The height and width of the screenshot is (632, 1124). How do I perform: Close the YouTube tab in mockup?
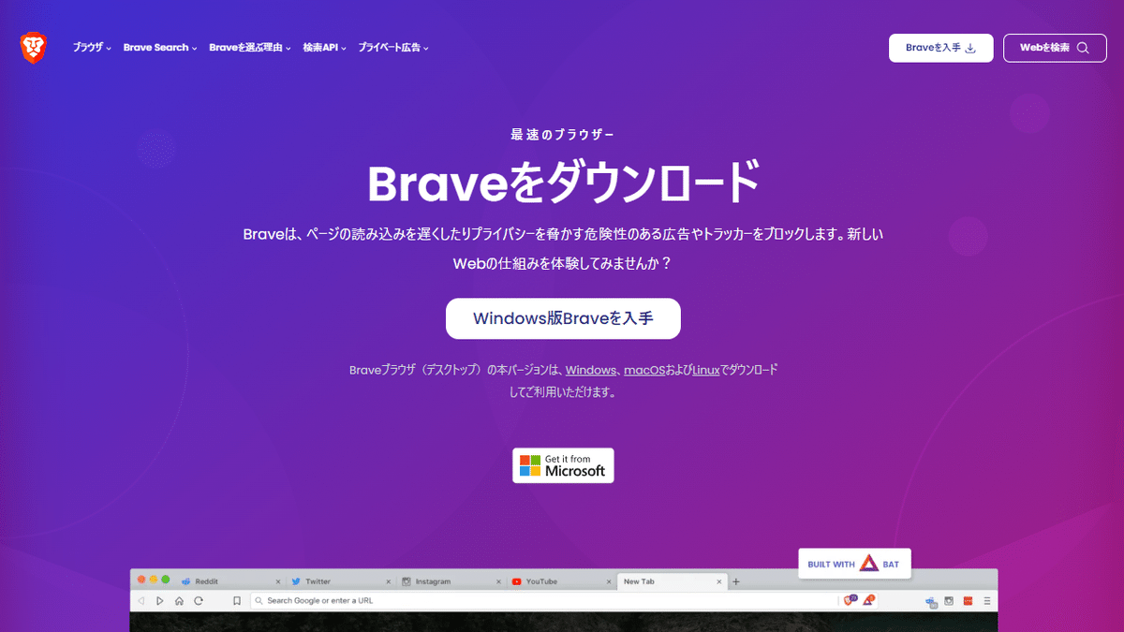coord(610,581)
